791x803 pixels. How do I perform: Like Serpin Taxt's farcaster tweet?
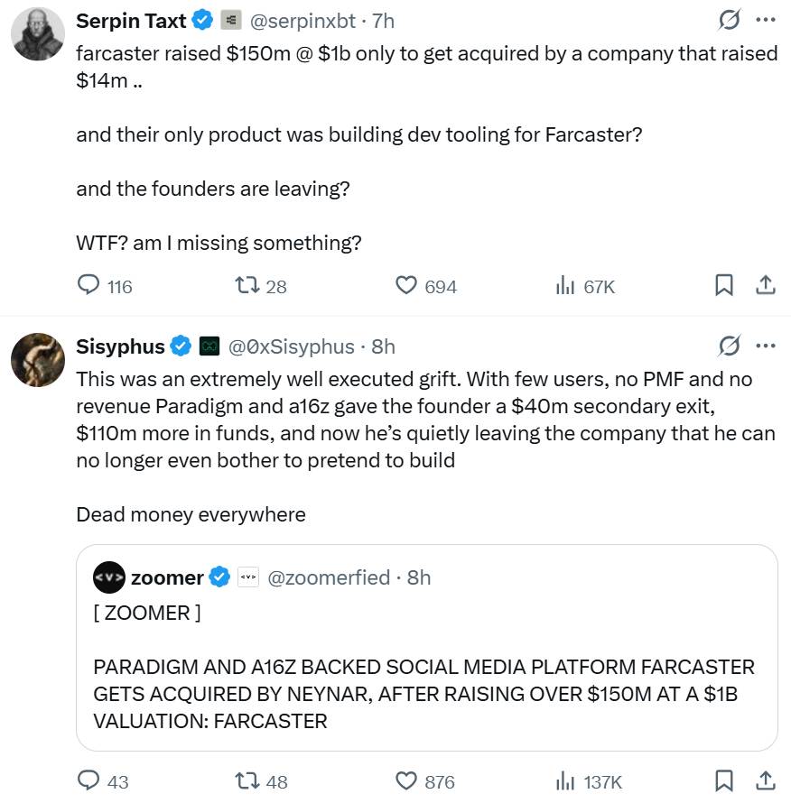click(x=407, y=286)
